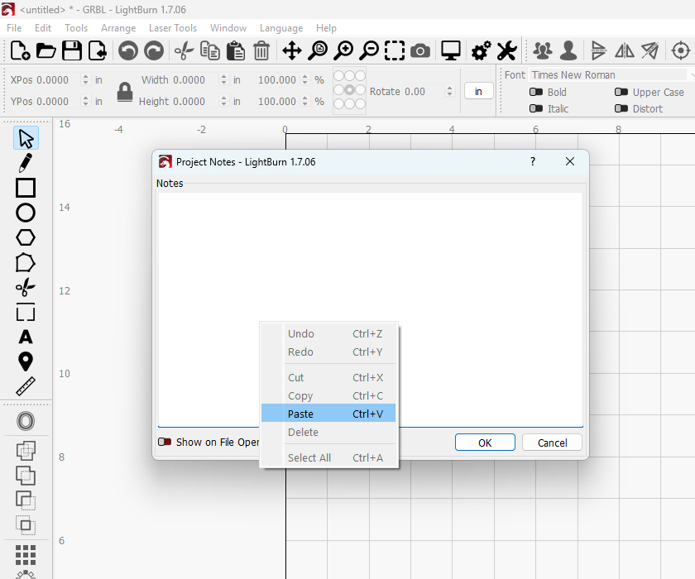Choose Undo from context menu
This screenshot has width=695, height=579.
[328, 333]
